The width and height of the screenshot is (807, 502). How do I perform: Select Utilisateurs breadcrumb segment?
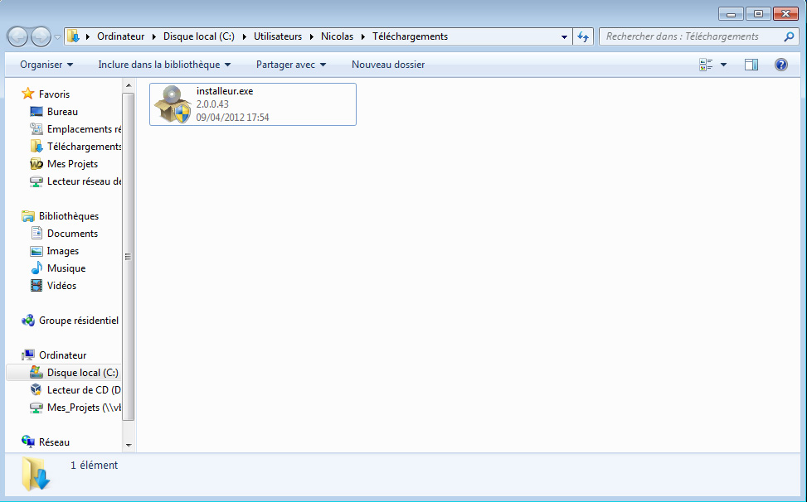pyautogui.click(x=278, y=36)
